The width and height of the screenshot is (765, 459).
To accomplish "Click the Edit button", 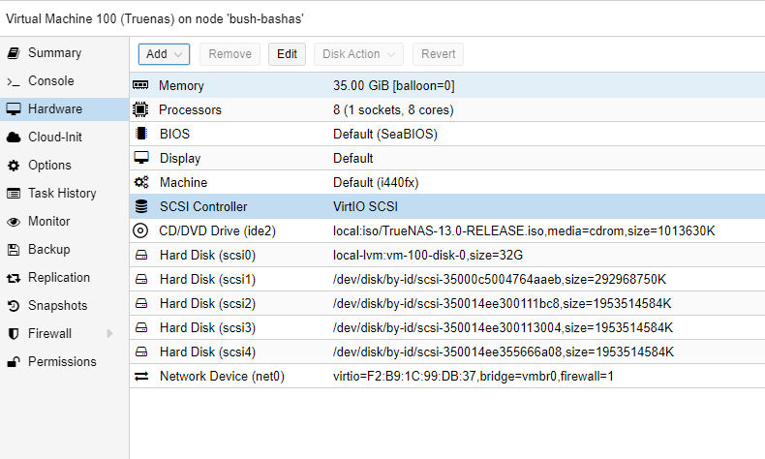I will [287, 54].
